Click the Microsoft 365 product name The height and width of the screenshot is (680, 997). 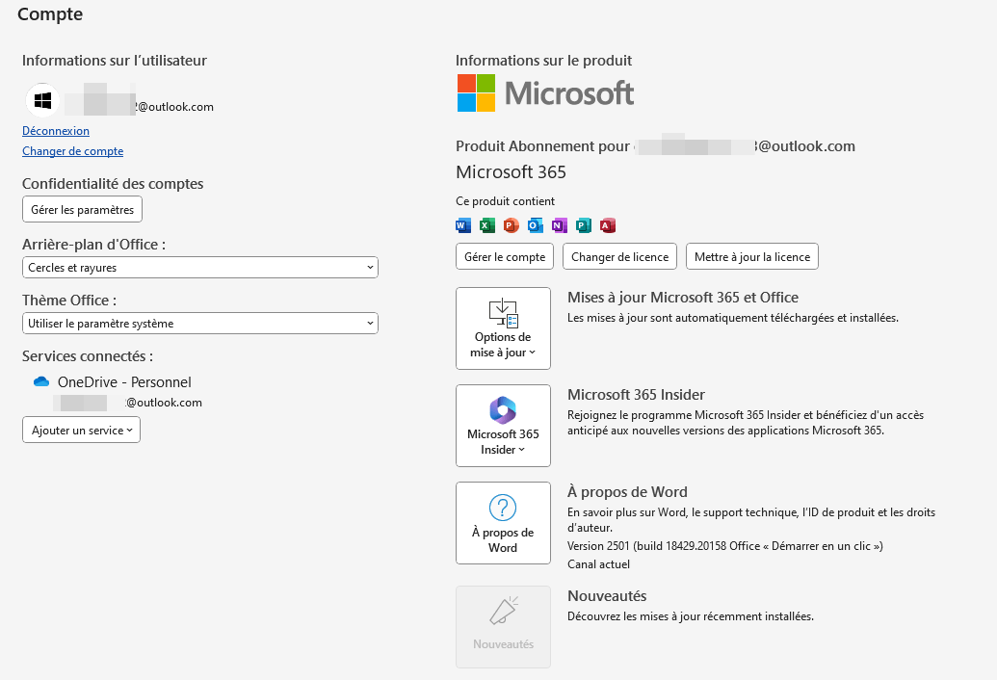pos(512,172)
